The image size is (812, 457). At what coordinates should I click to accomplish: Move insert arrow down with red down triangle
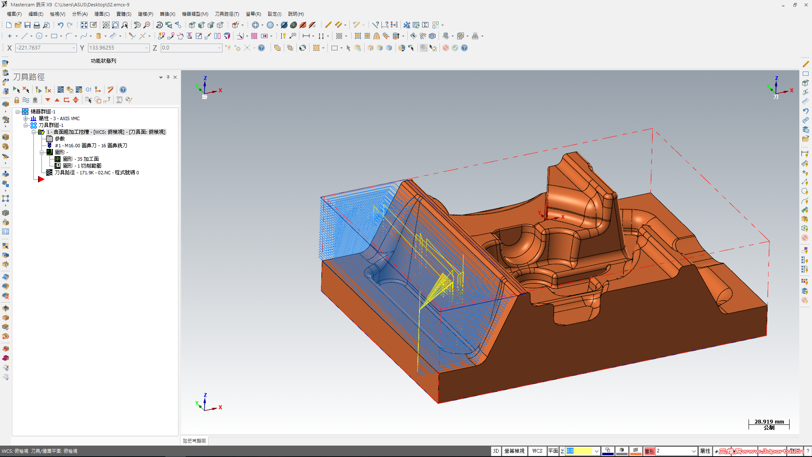coord(48,100)
